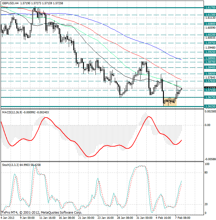Click the 1.60035 axis price value

[210, 38]
